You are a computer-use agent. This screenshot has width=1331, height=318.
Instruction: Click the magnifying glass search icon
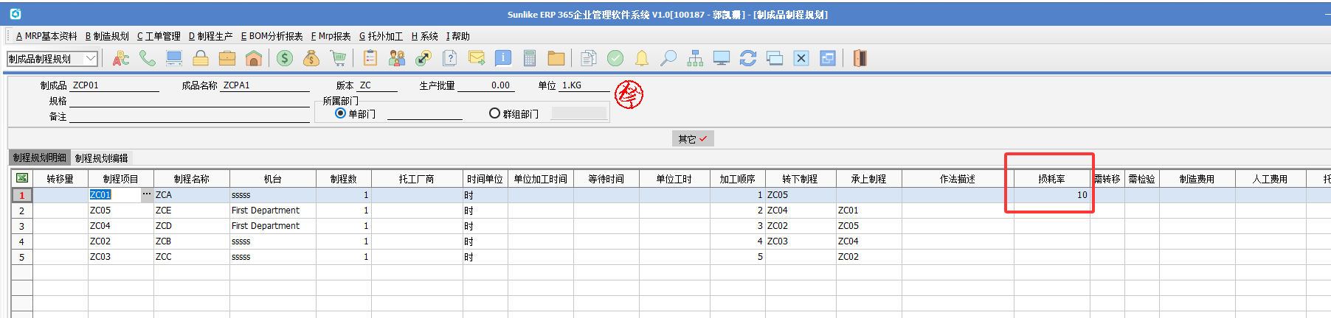click(x=668, y=58)
